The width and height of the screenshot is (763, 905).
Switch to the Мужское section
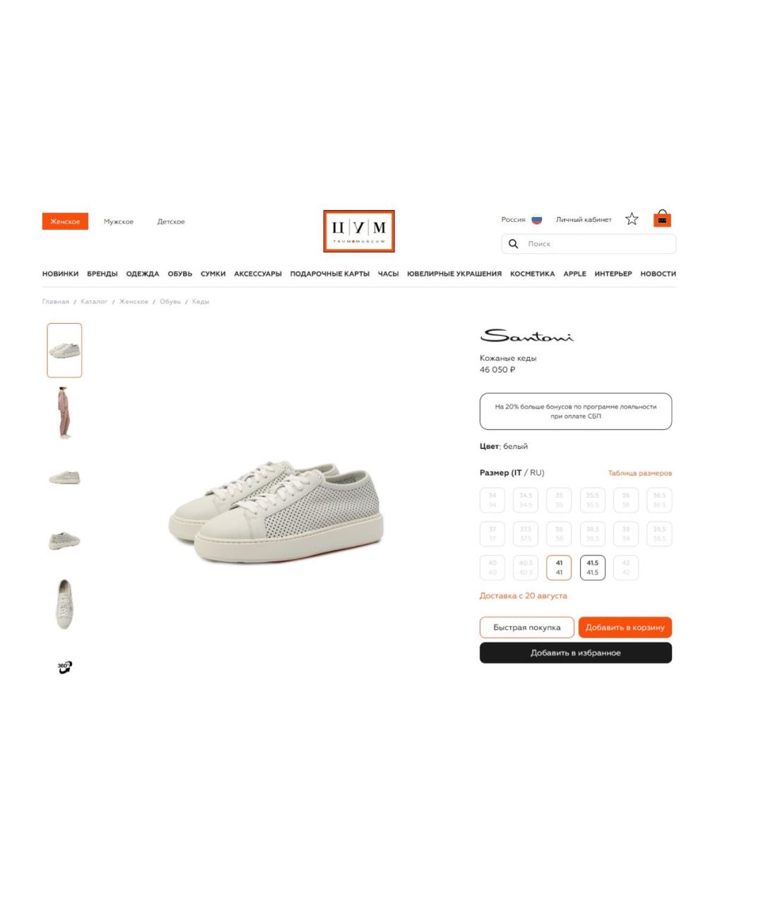119,222
